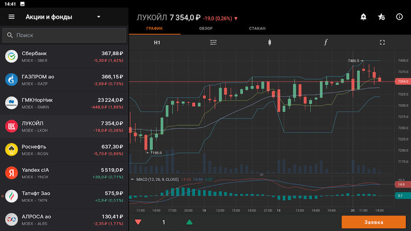
Task: Select the Yandex clA logo icon
Action: point(11,173)
